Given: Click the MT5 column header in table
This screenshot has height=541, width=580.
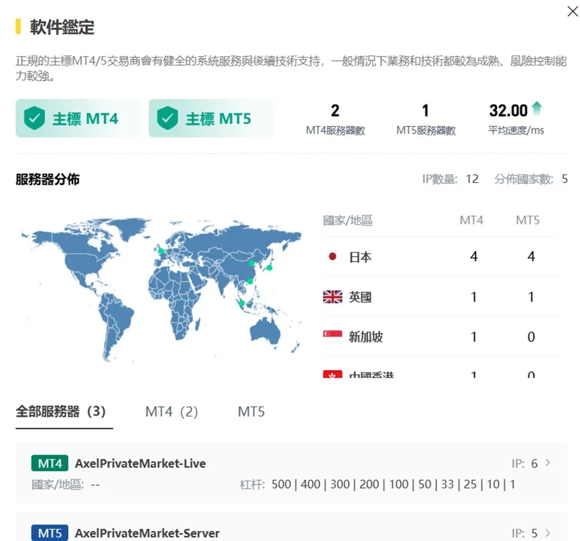Looking at the screenshot, I should point(528,221).
